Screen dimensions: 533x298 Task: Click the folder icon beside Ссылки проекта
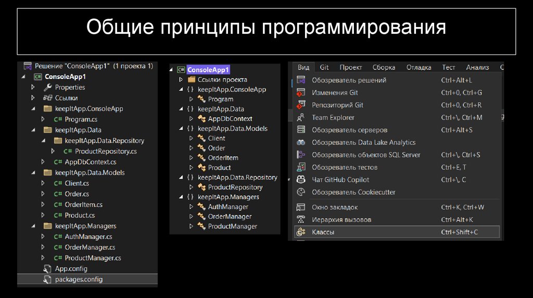coord(192,79)
